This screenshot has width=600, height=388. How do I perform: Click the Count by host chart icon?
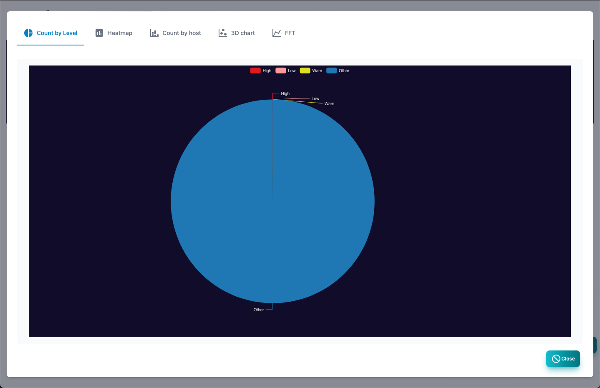[154, 33]
